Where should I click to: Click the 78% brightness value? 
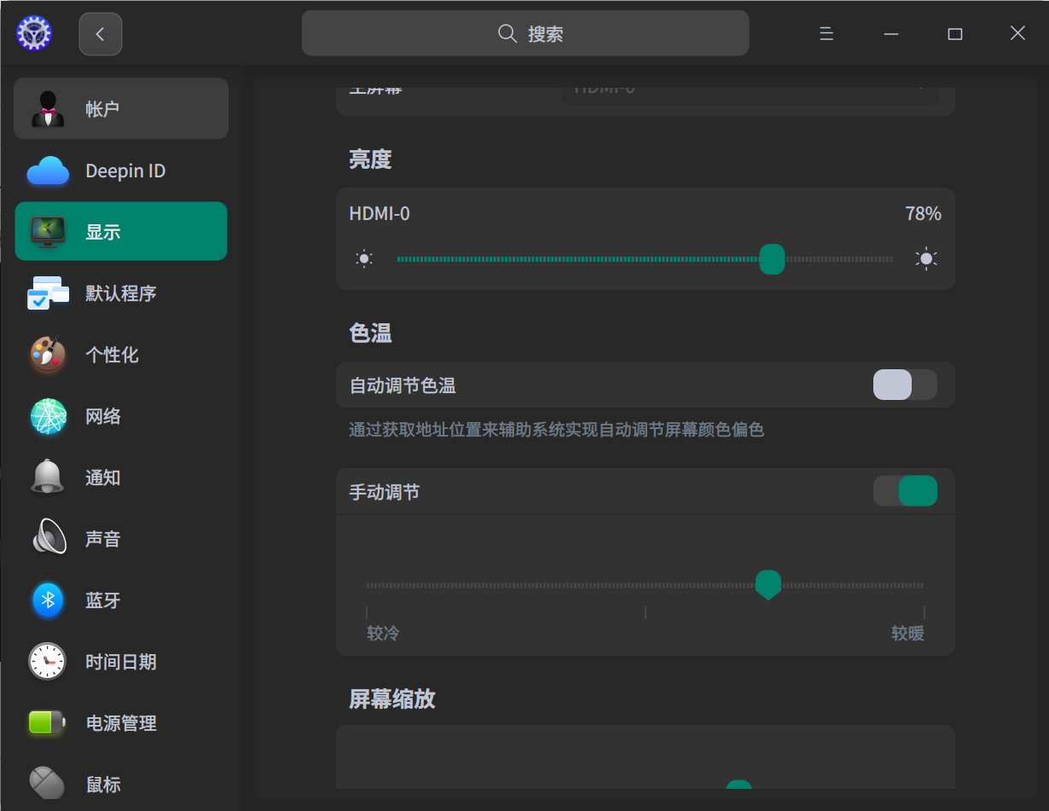click(x=923, y=213)
